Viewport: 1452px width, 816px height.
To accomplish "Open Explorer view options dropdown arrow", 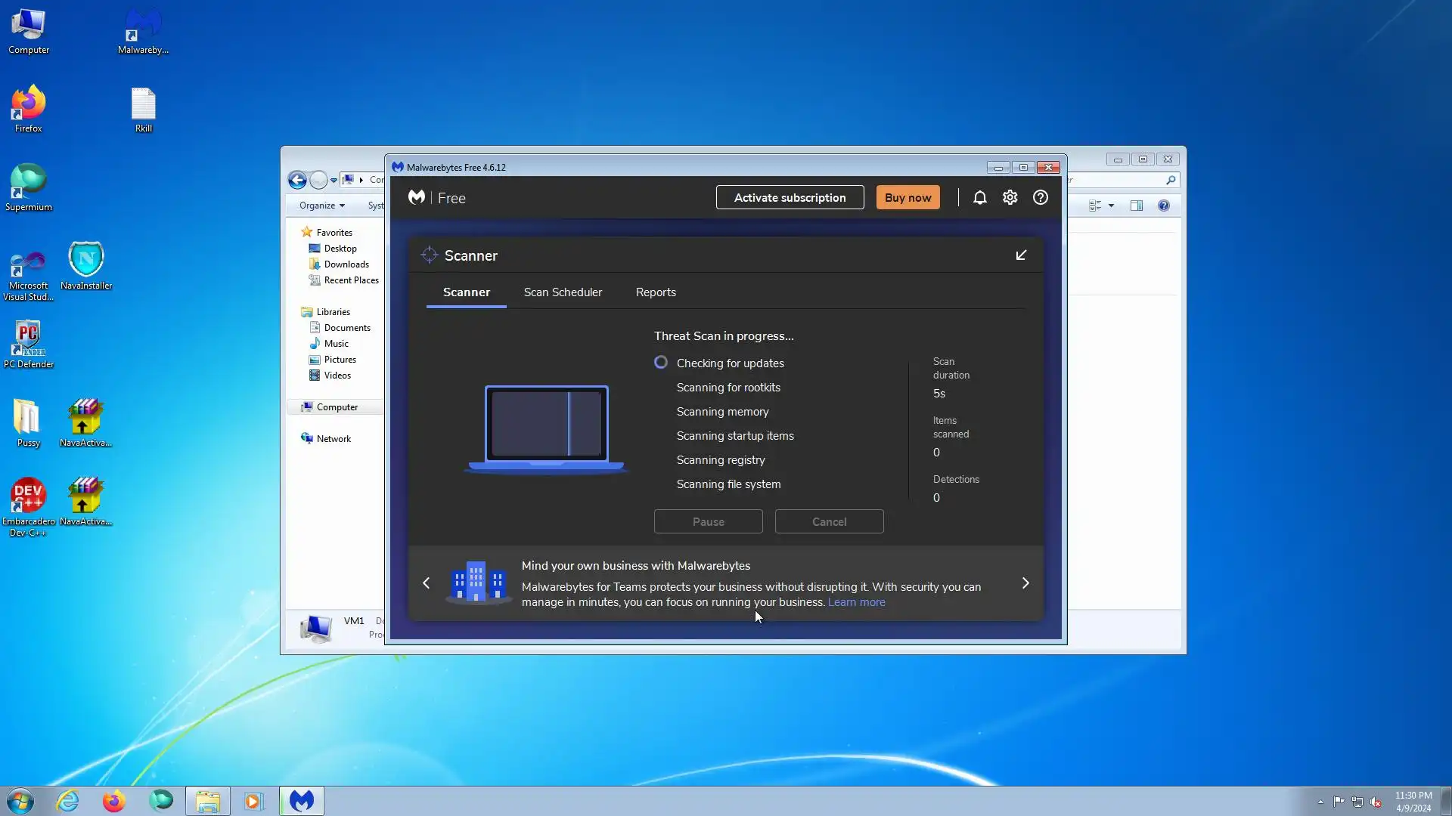I will [x=1111, y=206].
